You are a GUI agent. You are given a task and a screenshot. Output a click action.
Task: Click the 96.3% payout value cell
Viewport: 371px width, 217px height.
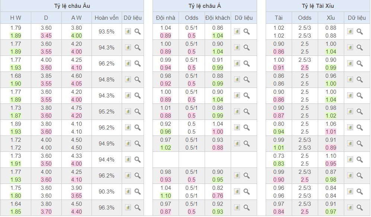click(x=106, y=208)
